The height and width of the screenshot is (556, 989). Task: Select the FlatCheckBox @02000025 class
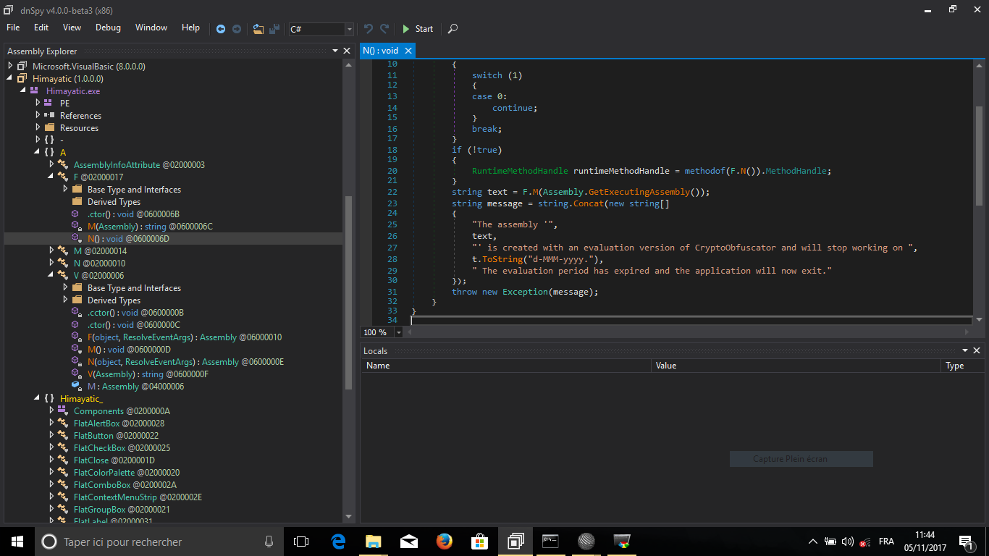[122, 448]
